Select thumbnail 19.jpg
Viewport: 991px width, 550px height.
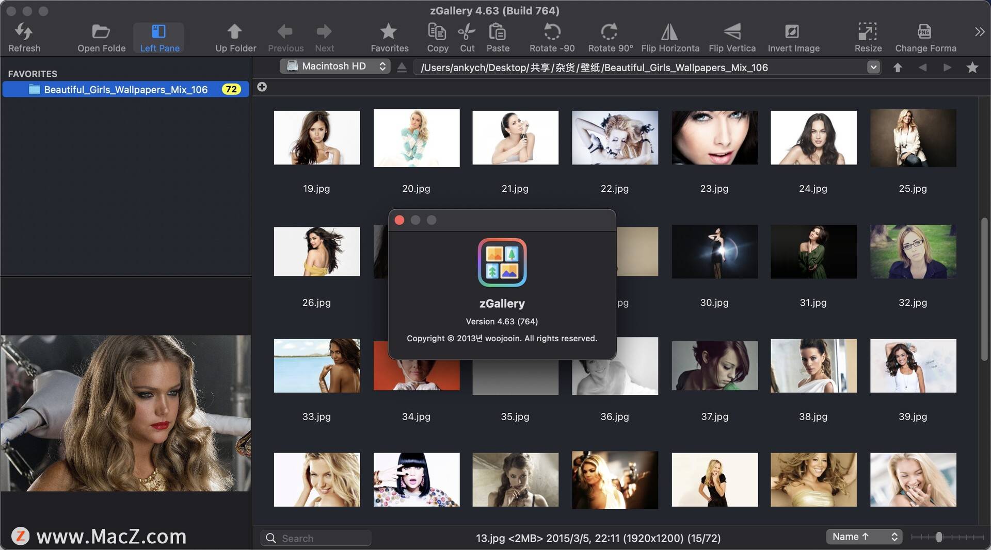(x=317, y=138)
